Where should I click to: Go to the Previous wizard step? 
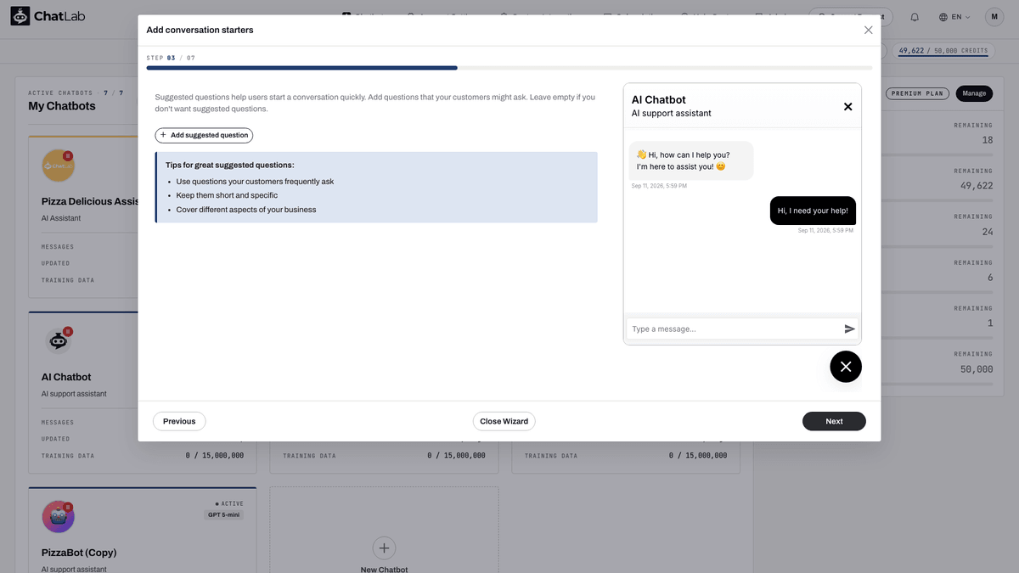click(179, 421)
